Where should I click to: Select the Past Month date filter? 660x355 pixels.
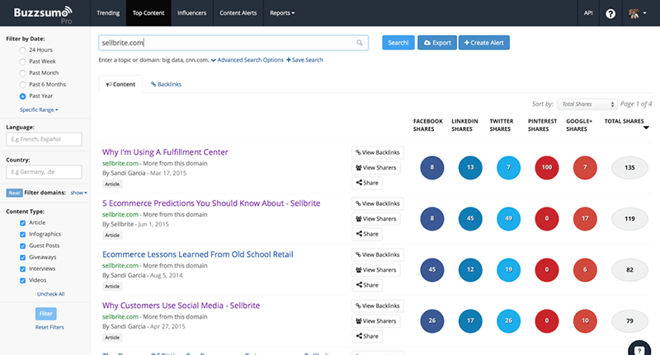[x=23, y=73]
